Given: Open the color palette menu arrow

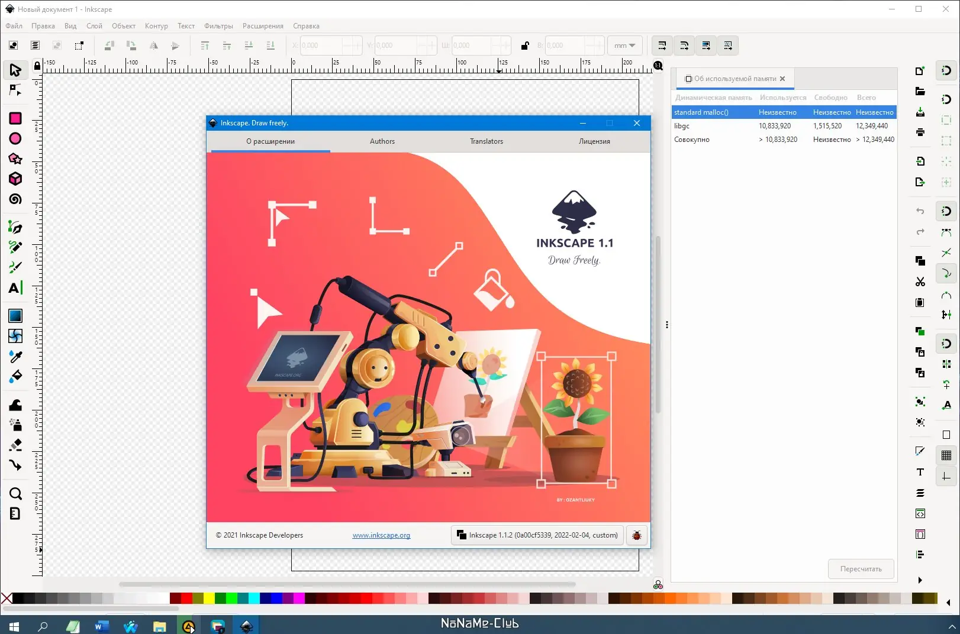Looking at the screenshot, I should 948,603.
